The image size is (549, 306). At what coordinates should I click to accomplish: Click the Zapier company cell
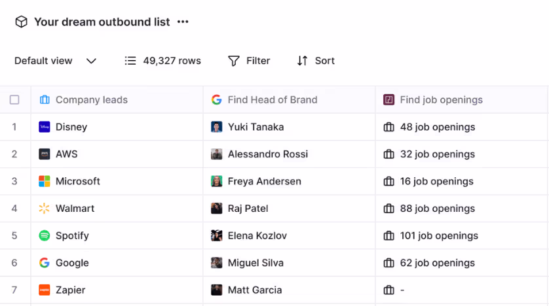pyautogui.click(x=117, y=290)
